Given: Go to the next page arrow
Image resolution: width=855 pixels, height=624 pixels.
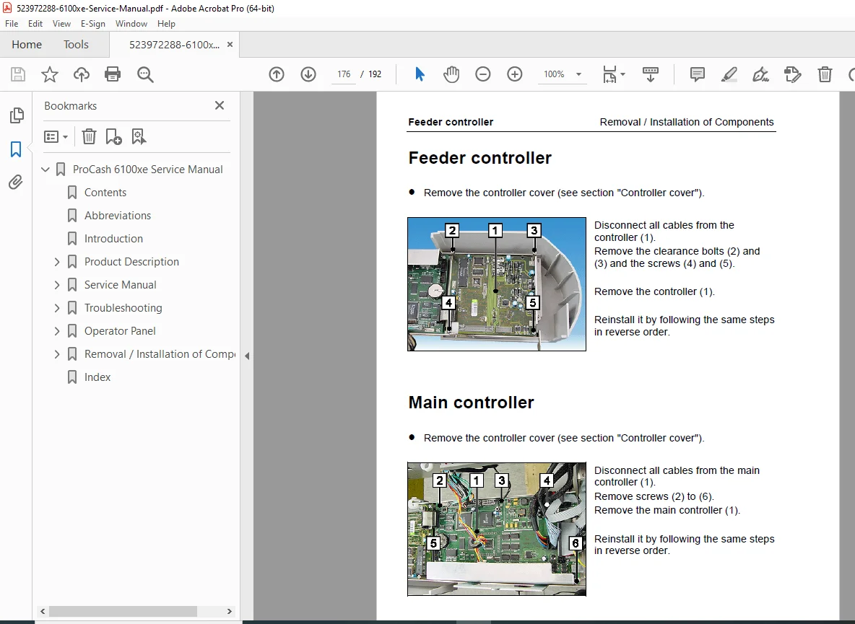Looking at the screenshot, I should (308, 74).
